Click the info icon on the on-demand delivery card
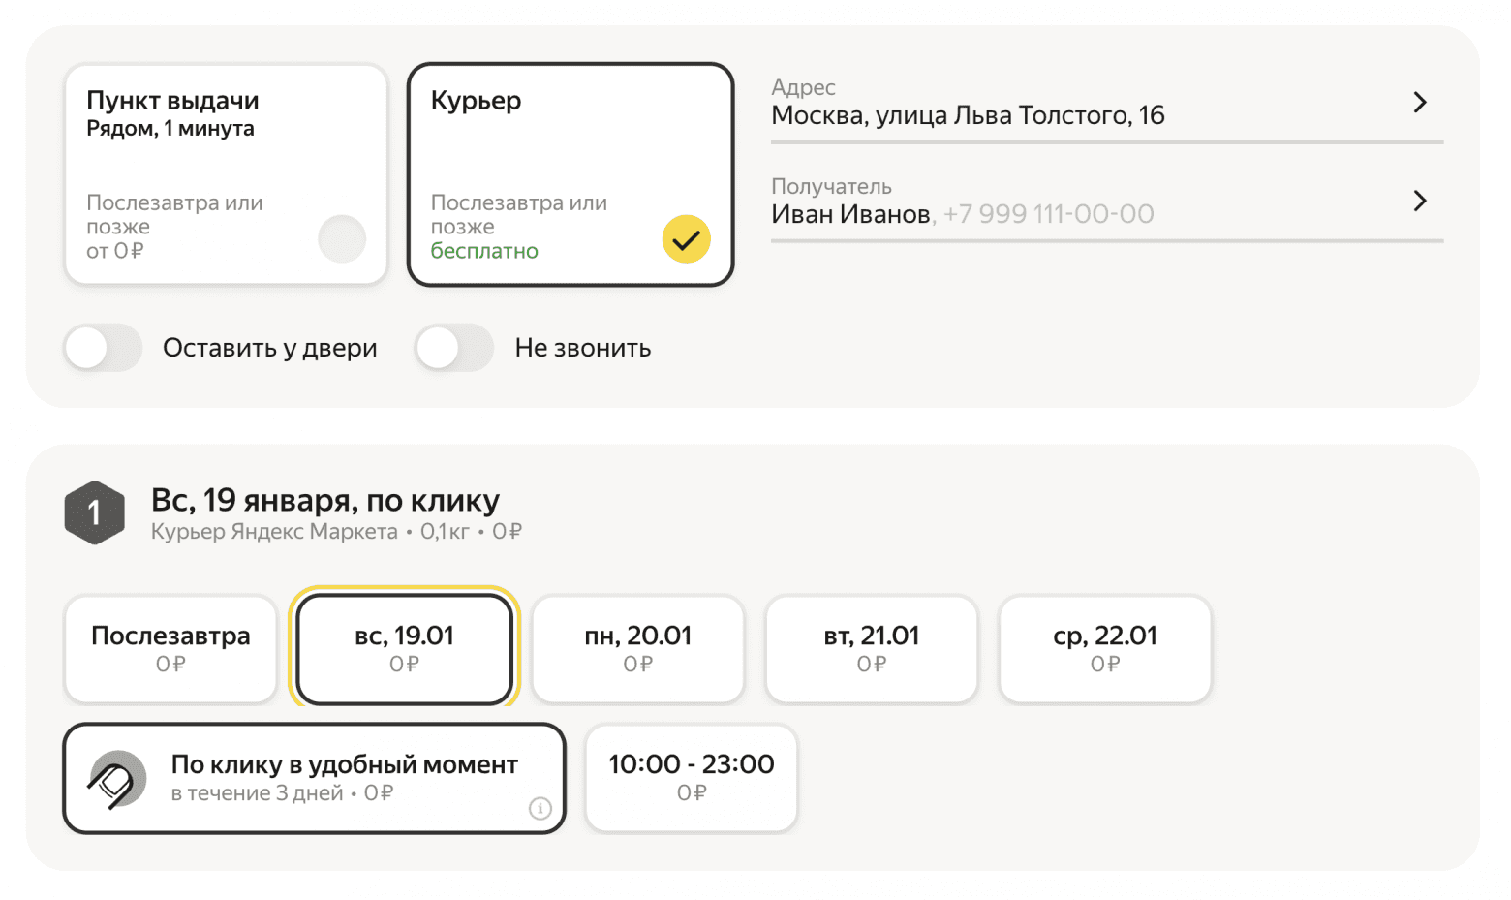1511x900 pixels. (x=540, y=808)
